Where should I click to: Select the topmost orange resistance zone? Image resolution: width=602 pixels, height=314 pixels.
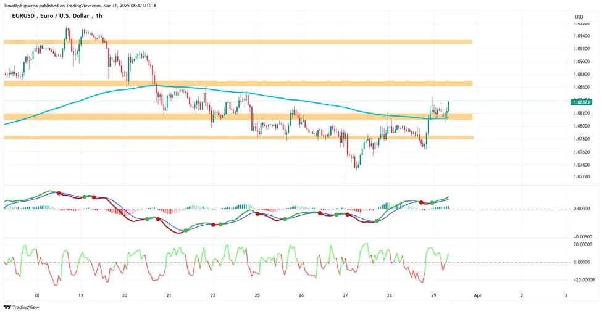[238, 42]
